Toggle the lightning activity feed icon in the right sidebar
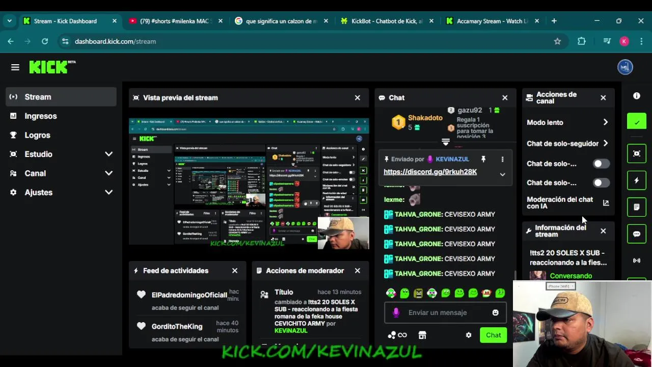This screenshot has height=367, width=652. coord(637,180)
